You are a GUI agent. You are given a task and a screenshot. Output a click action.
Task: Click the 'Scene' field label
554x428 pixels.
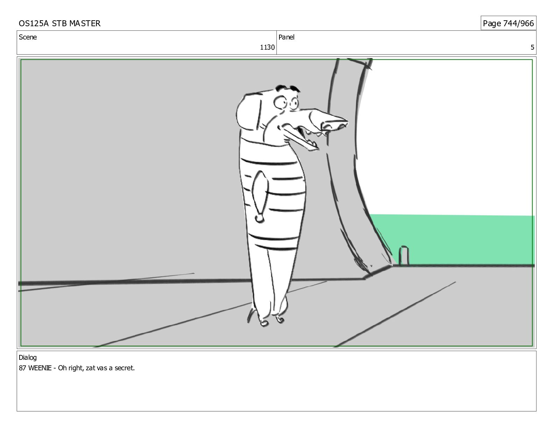point(28,37)
